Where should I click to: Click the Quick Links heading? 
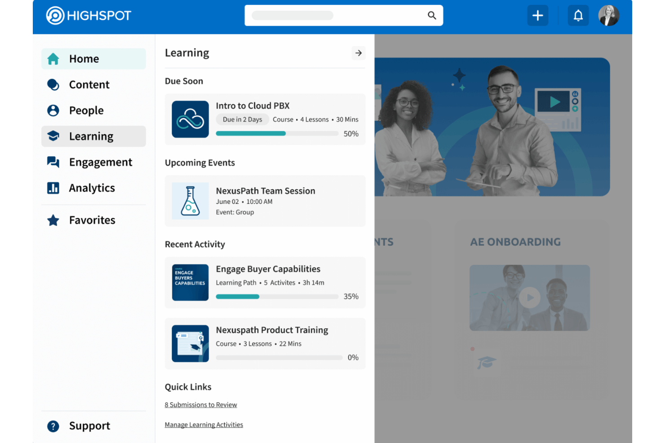coord(188,387)
